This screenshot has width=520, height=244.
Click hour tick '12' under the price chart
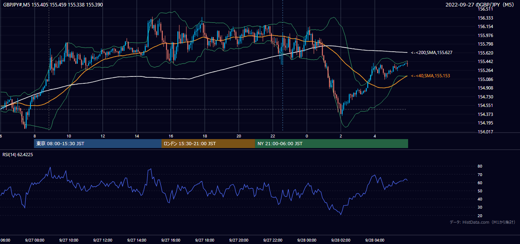pos(103,136)
